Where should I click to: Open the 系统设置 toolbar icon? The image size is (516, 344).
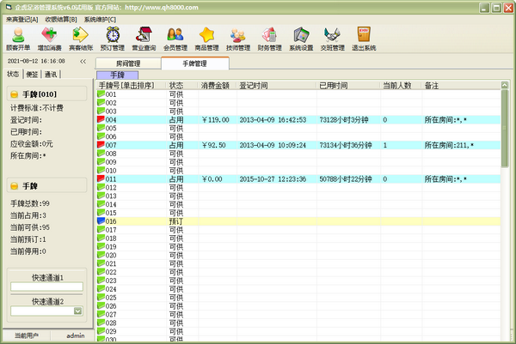(301, 38)
